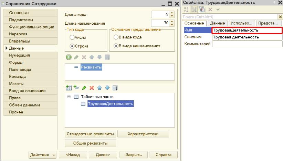Increase Длина наименования value
283x161 pixels.
tap(172, 21)
